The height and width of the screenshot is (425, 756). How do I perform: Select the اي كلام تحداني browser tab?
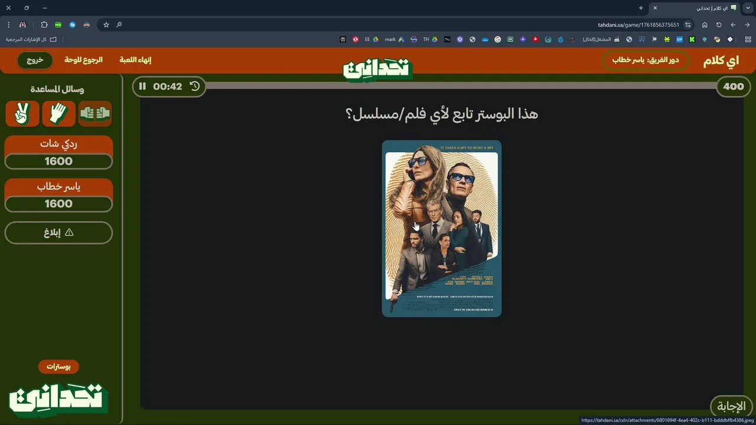tap(695, 8)
